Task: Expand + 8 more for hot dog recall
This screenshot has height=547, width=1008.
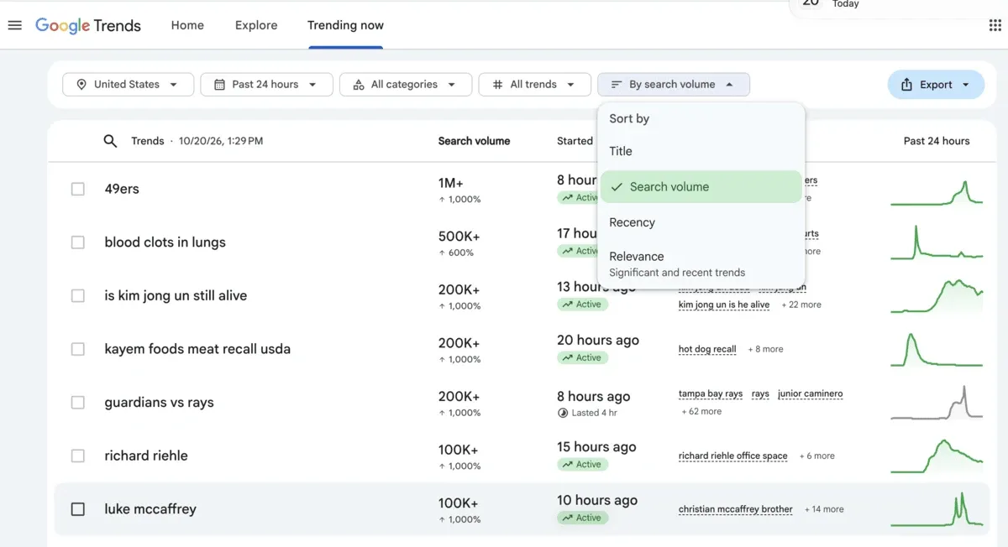Action: [765, 349]
